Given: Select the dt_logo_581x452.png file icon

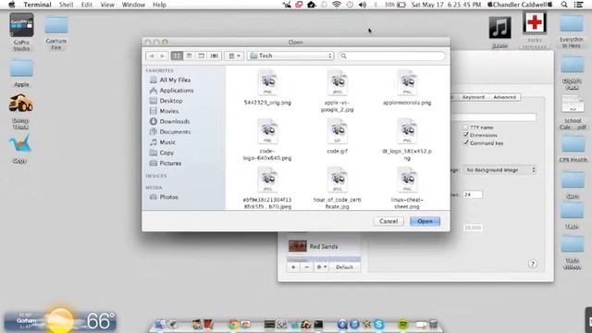Looking at the screenshot, I should coord(407,130).
